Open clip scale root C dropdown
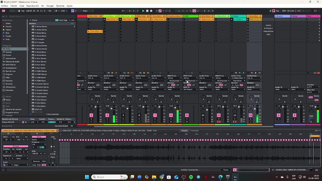The height and width of the screenshot is (181, 322). [x=10, y=165]
